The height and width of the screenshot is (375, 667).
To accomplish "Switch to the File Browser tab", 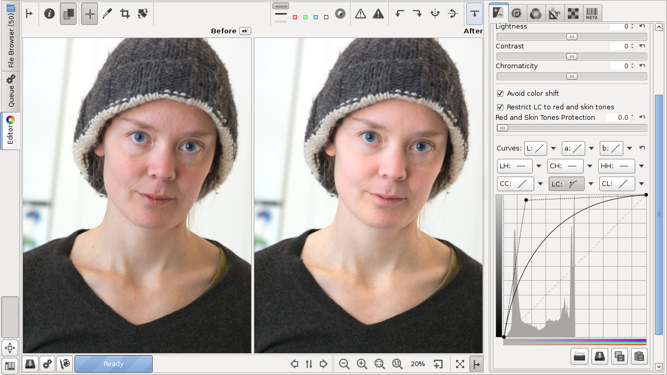I will click(10, 36).
